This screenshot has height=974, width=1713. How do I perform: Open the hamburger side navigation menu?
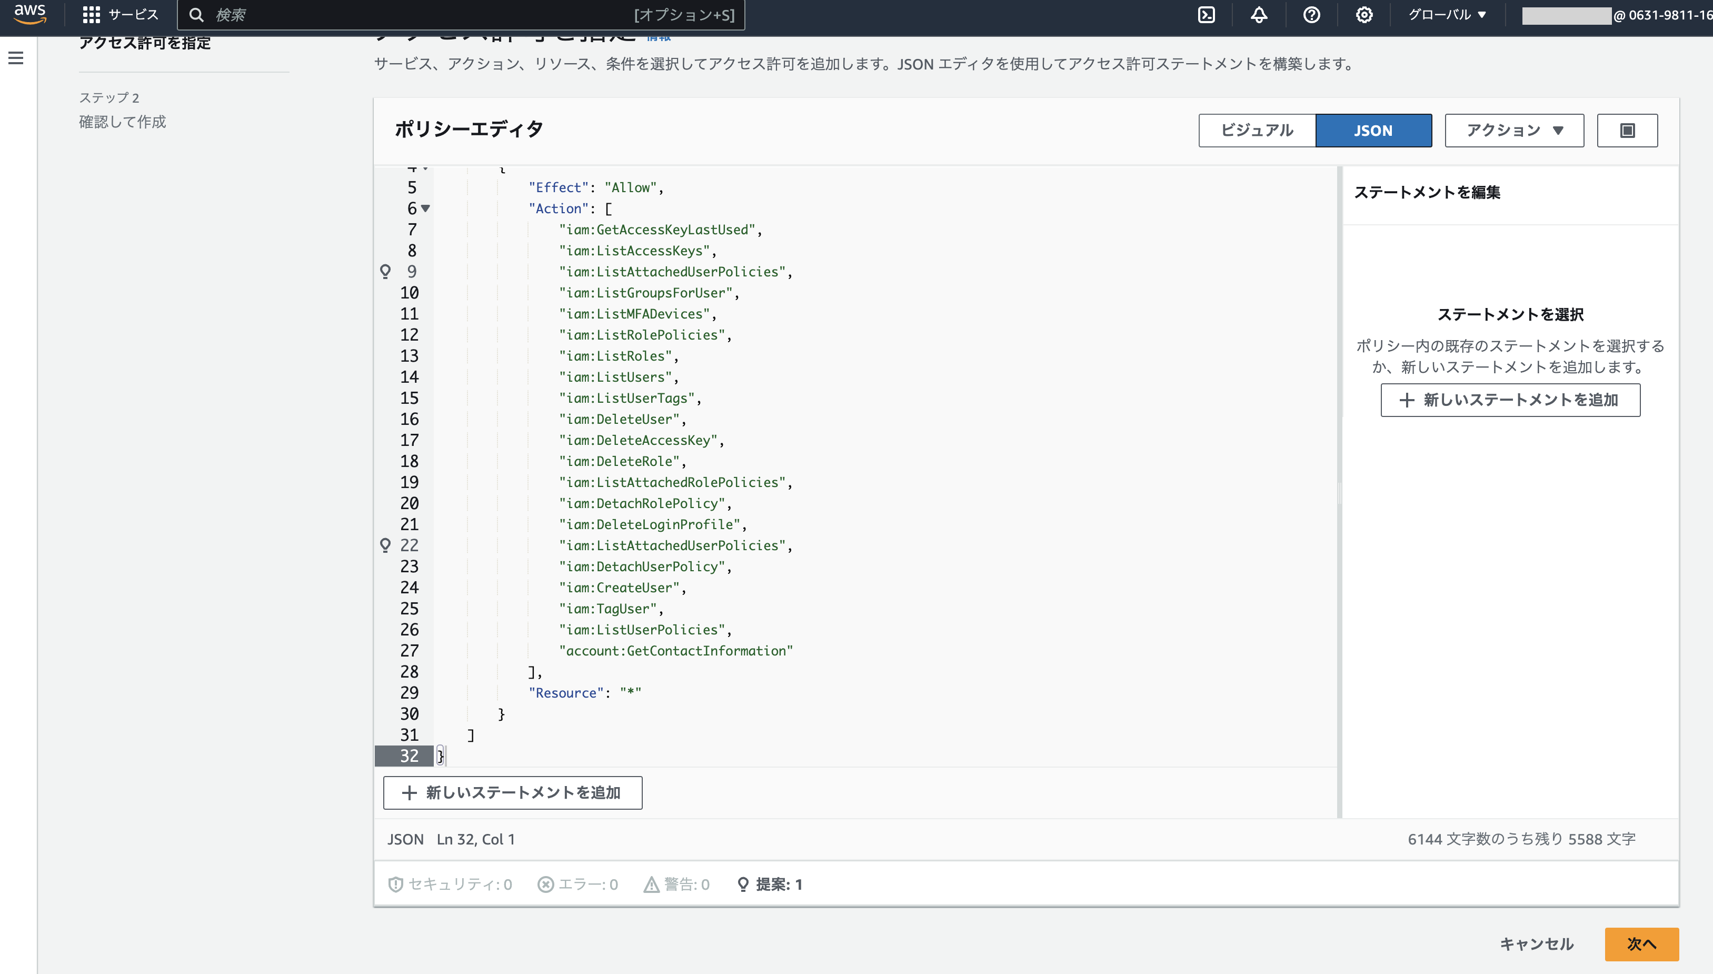coord(16,58)
